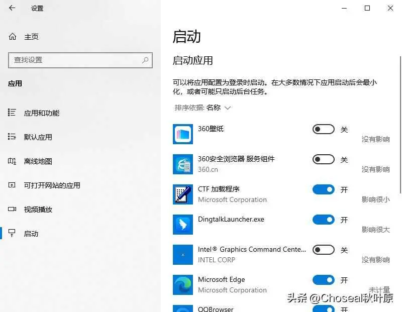Enable 360壁纸 startup toggle
402x312 pixels.
(323, 130)
